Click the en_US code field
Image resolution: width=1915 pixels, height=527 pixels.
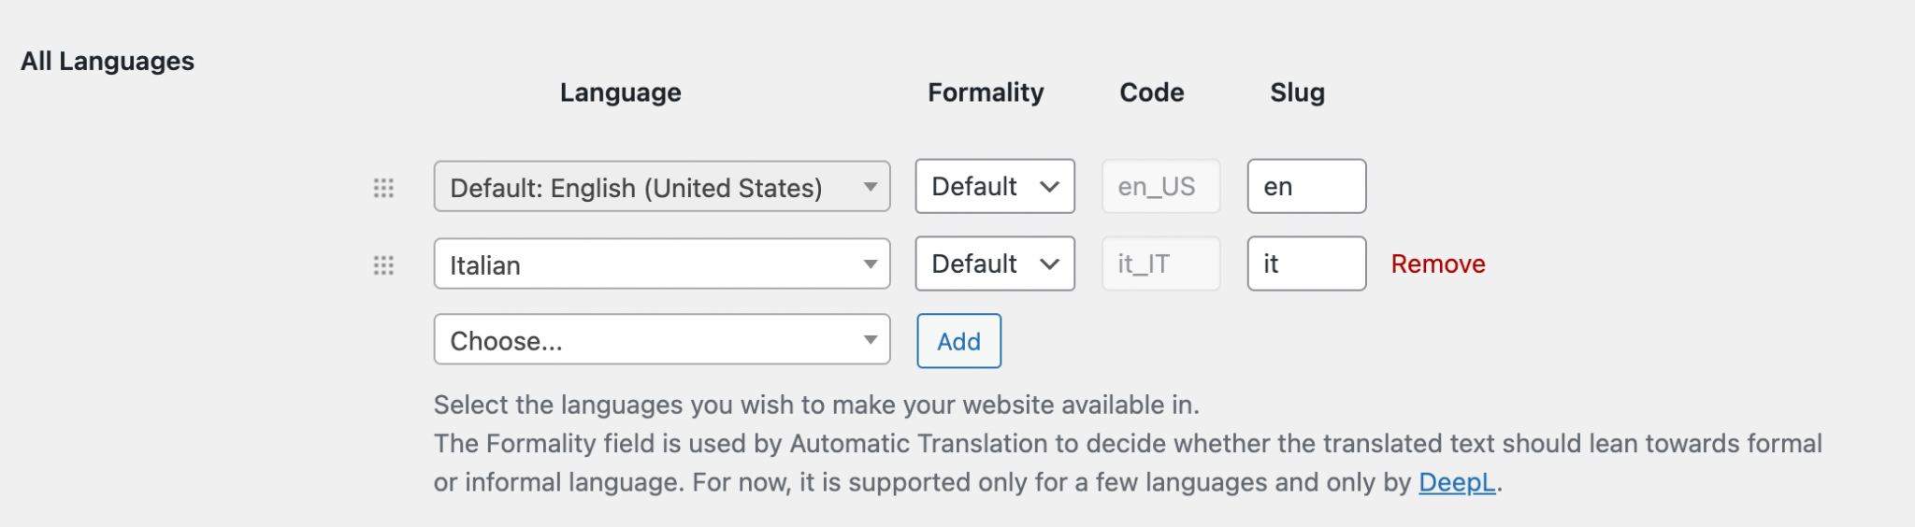click(1160, 186)
